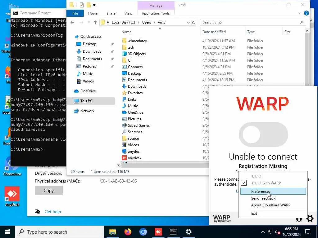Open Videos in navigation pane

(x=88, y=81)
